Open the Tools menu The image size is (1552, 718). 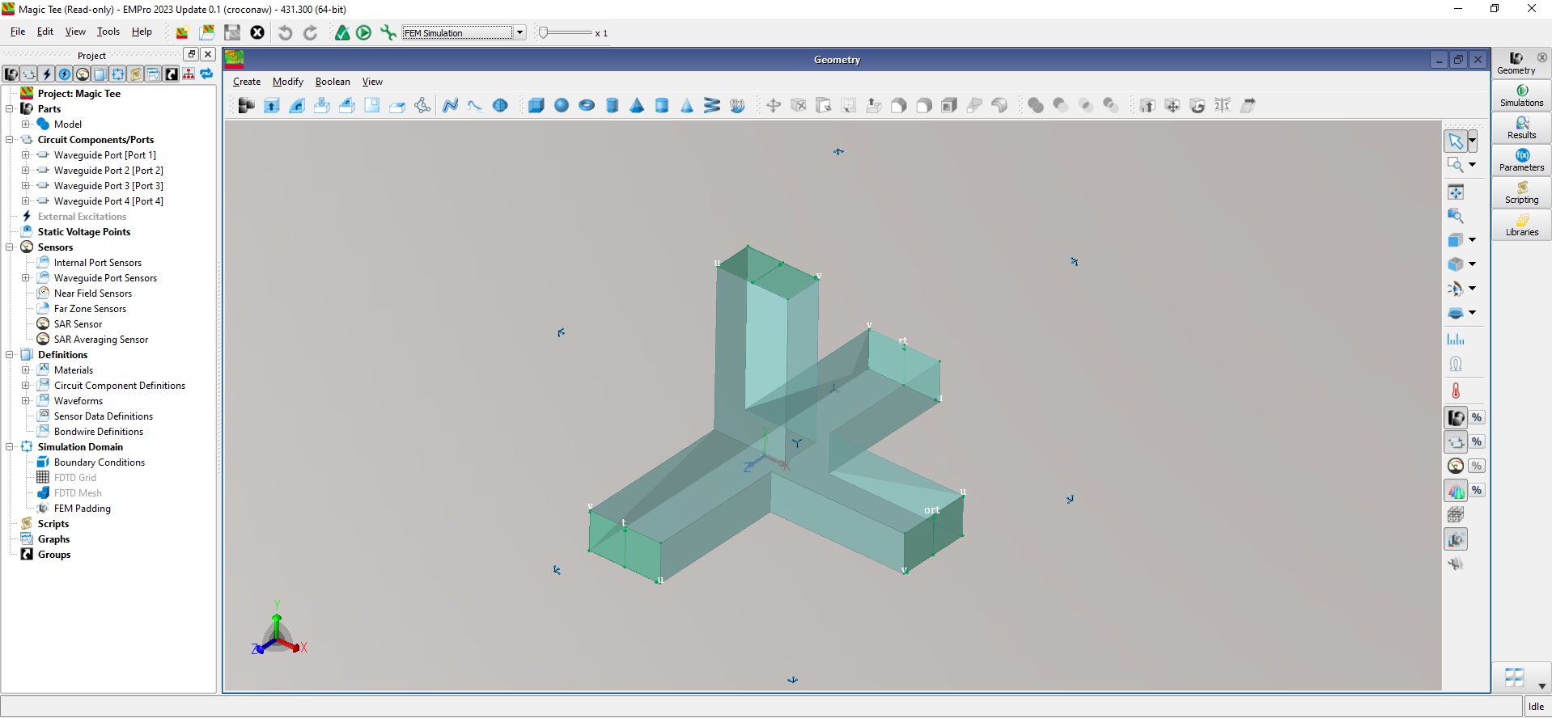(108, 32)
